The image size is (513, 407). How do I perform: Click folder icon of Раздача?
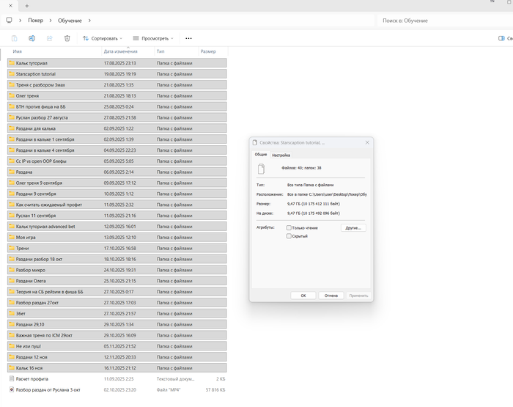pos(12,172)
